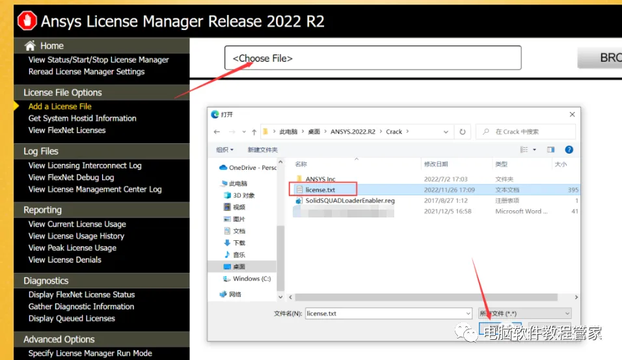Go up one folder level
This screenshot has width=622, height=360.
click(x=254, y=132)
